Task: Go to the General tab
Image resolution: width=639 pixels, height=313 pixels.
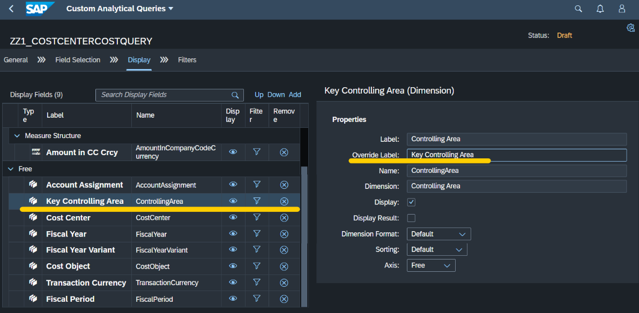Action: click(16, 60)
